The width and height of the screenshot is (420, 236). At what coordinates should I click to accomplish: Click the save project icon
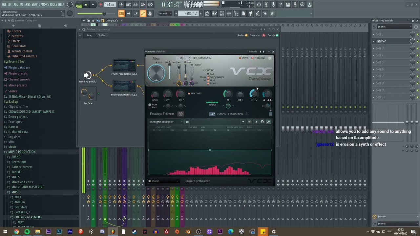click(288, 5)
